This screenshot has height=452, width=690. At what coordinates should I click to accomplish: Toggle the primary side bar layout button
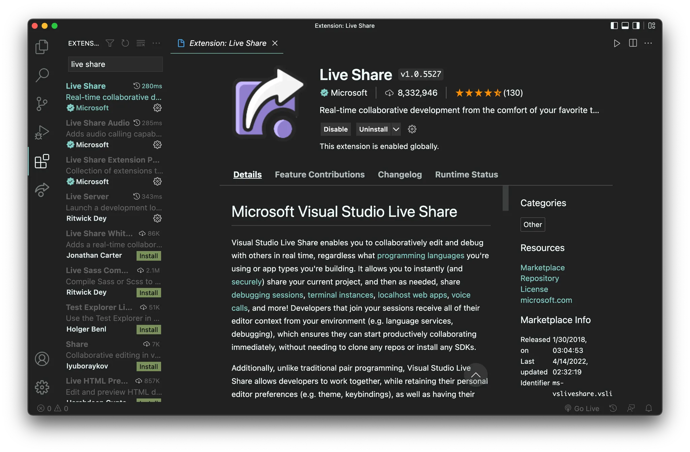tap(614, 26)
